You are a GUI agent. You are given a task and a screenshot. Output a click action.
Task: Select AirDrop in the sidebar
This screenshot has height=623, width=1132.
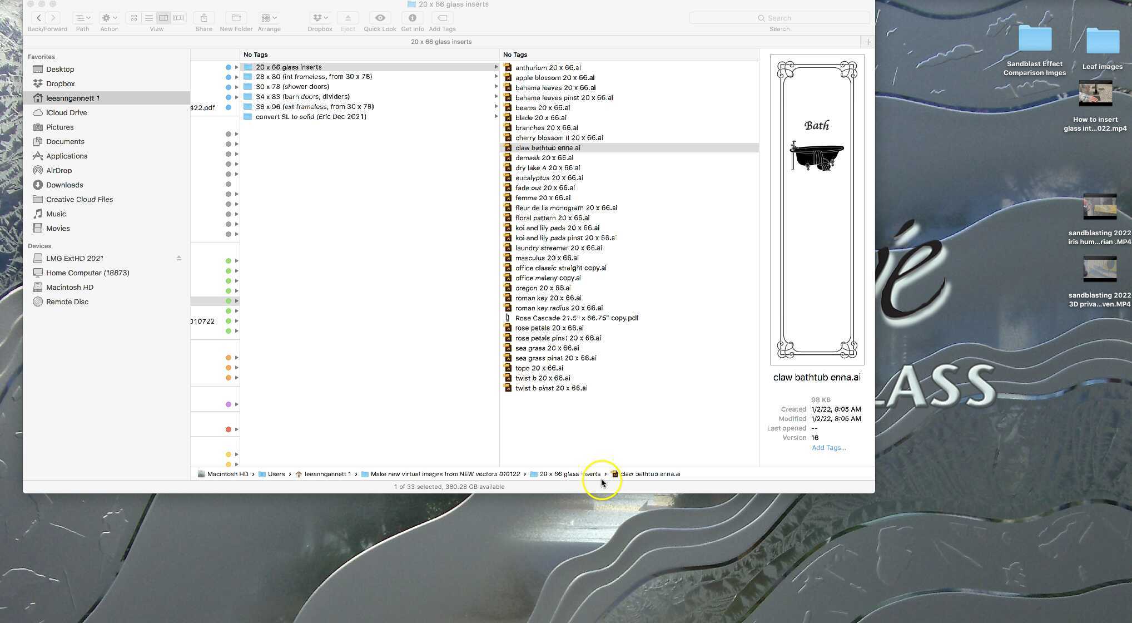click(59, 170)
